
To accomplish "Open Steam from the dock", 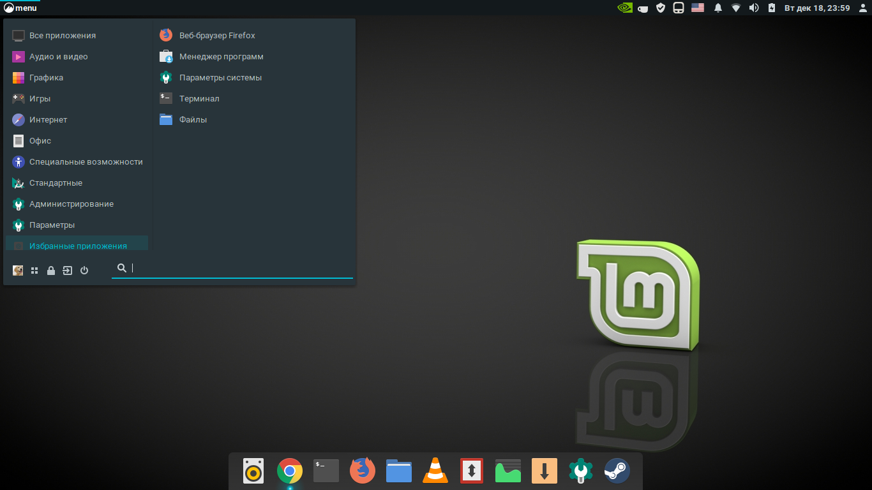I will pos(617,471).
